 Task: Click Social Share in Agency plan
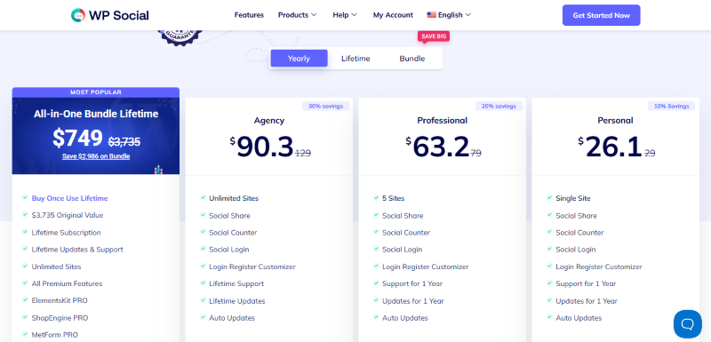(229, 216)
